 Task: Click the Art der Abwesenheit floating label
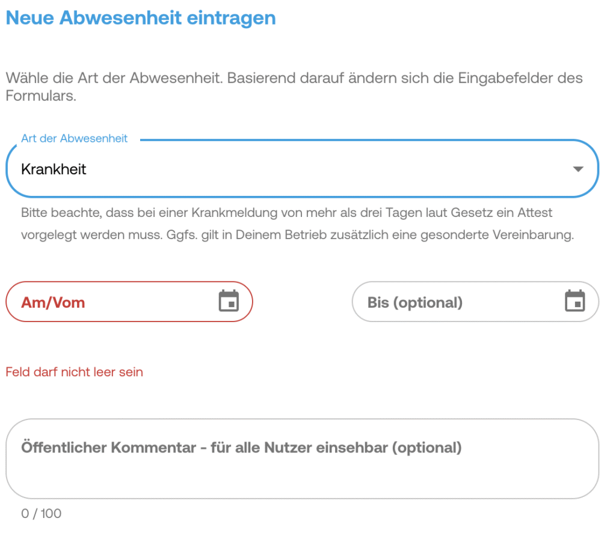pos(75,139)
